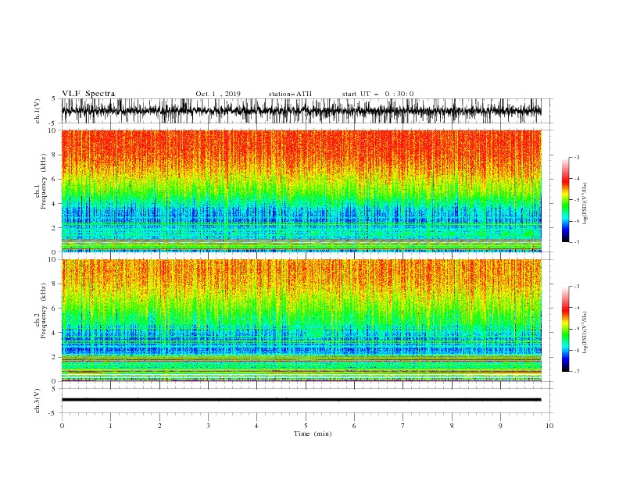Click the "1" tick on the time axis
Viewport: 619px width, 478px height.
click(x=110, y=426)
